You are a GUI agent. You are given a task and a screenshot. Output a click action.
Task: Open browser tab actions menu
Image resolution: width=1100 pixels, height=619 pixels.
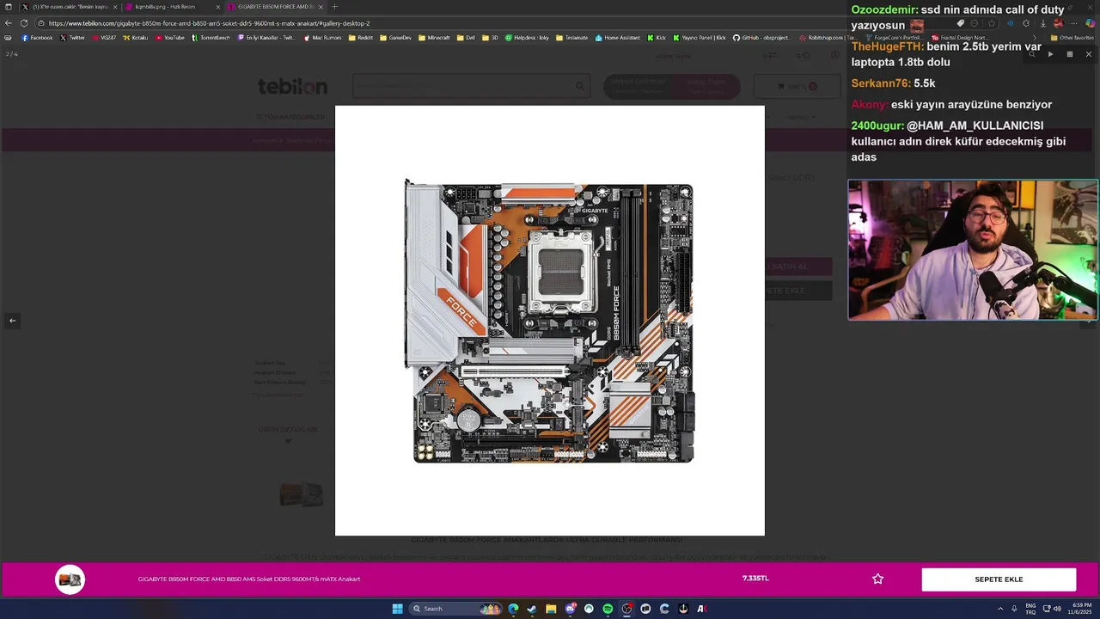[x=9, y=7]
